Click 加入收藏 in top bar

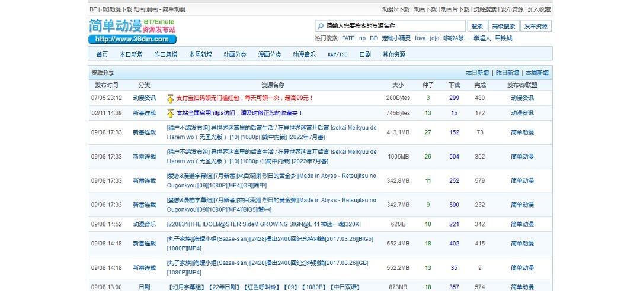coord(539,9)
